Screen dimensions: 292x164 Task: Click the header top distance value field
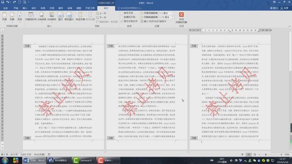pos(165,13)
